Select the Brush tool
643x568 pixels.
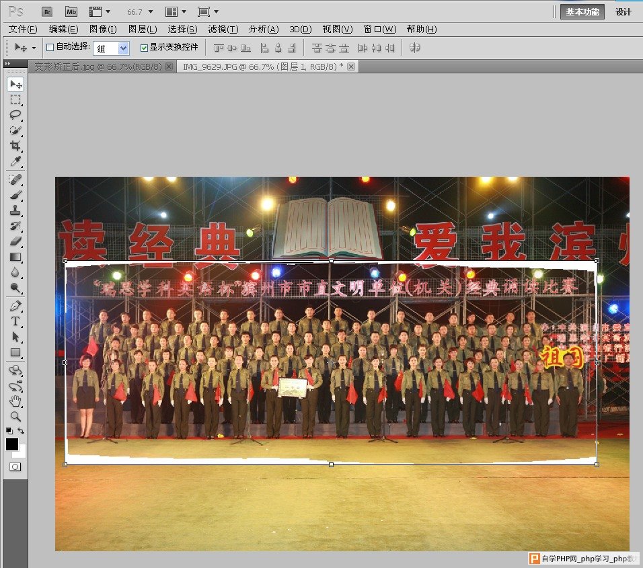pyautogui.click(x=15, y=195)
